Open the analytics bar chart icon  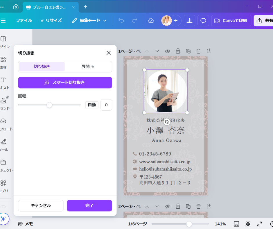[x=189, y=21]
